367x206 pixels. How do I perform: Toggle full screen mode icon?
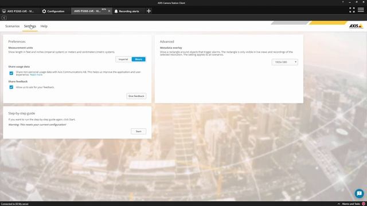pos(352,10)
